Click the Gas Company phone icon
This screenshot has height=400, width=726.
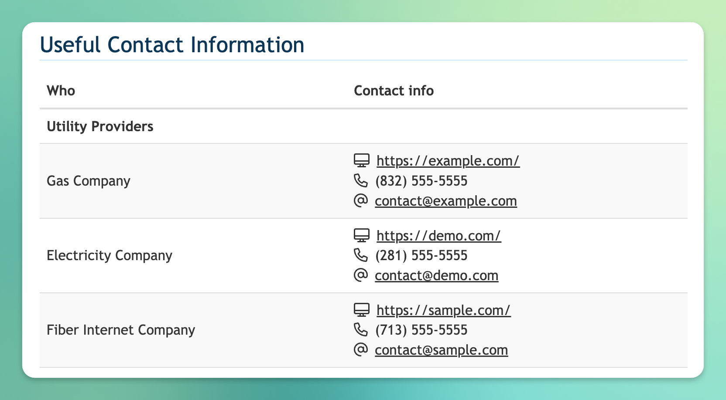pyautogui.click(x=360, y=180)
